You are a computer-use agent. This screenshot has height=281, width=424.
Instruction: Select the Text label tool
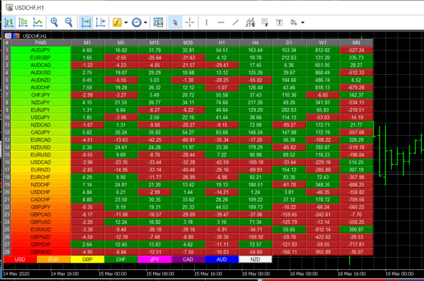[280, 23]
